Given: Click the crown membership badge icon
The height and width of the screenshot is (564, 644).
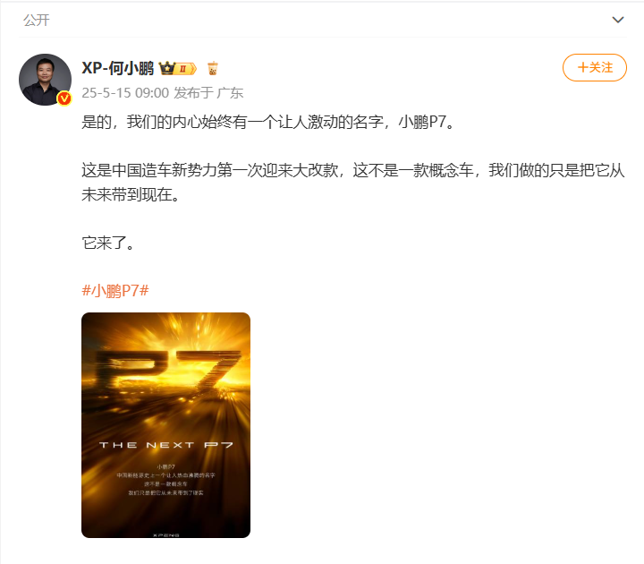Looking at the screenshot, I should tap(166, 68).
